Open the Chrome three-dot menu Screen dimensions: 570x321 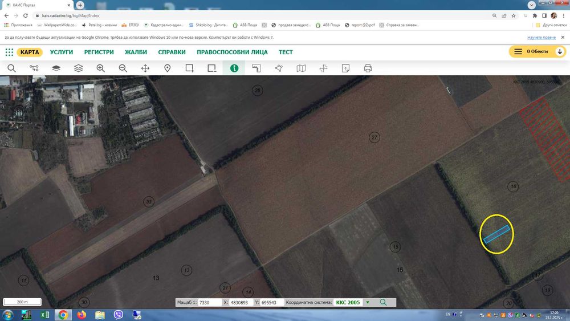pos(564,15)
